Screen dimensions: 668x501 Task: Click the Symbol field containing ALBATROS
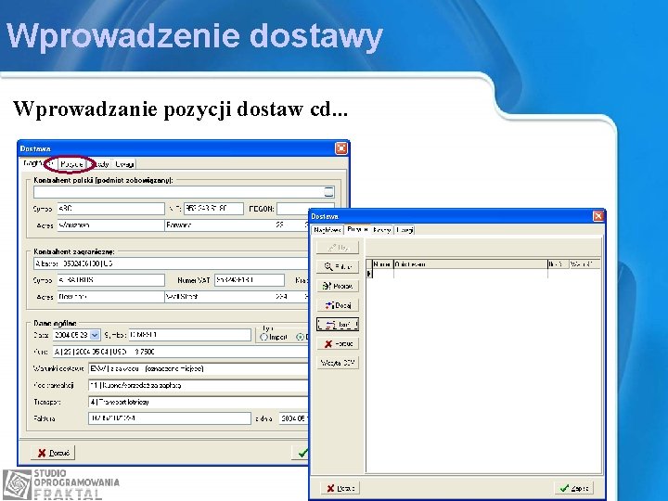click(x=110, y=280)
